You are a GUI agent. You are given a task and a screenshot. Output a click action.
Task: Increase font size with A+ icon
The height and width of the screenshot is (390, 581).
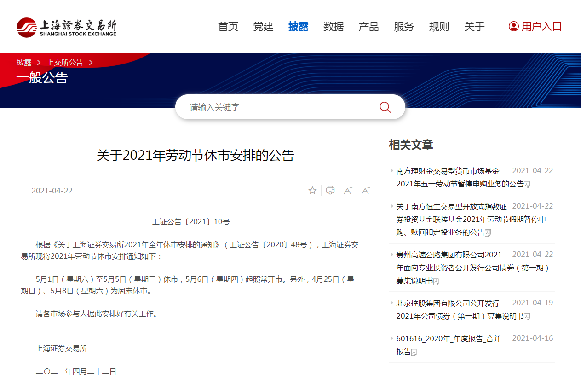pyautogui.click(x=348, y=191)
